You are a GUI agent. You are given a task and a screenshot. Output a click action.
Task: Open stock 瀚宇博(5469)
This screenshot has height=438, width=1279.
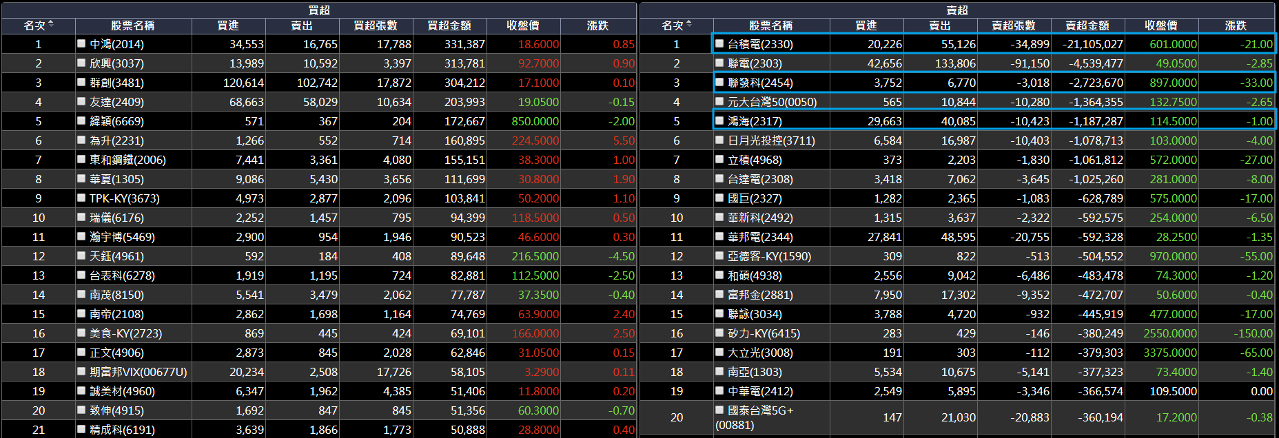(122, 237)
